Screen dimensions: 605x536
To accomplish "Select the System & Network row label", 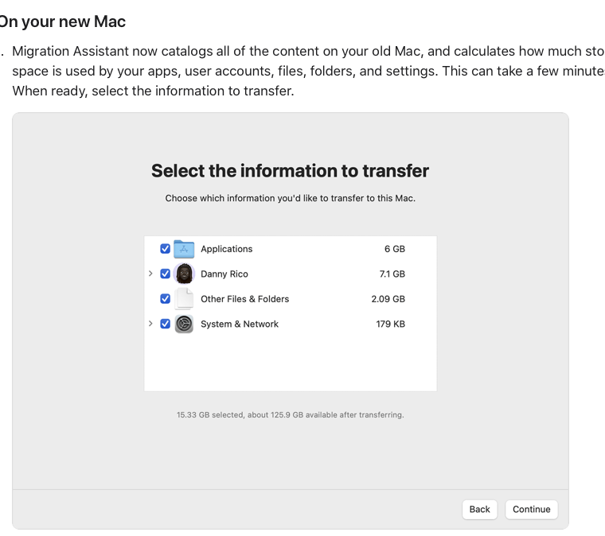I will [239, 324].
